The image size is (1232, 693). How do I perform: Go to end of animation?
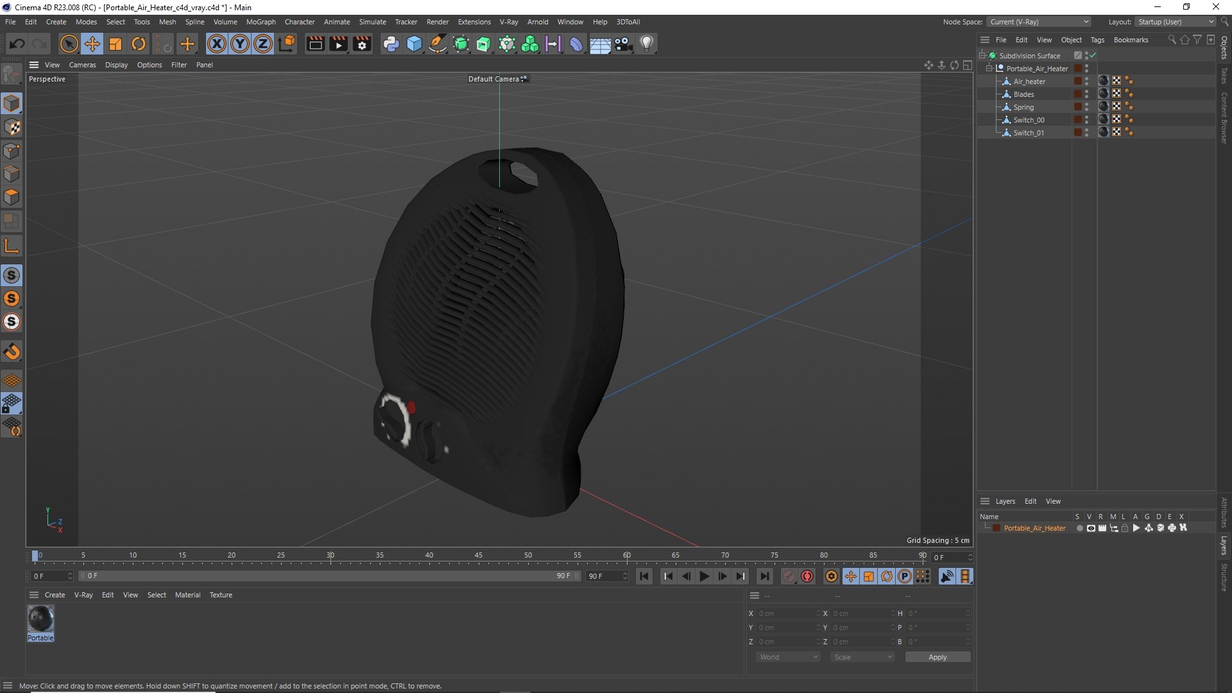764,576
